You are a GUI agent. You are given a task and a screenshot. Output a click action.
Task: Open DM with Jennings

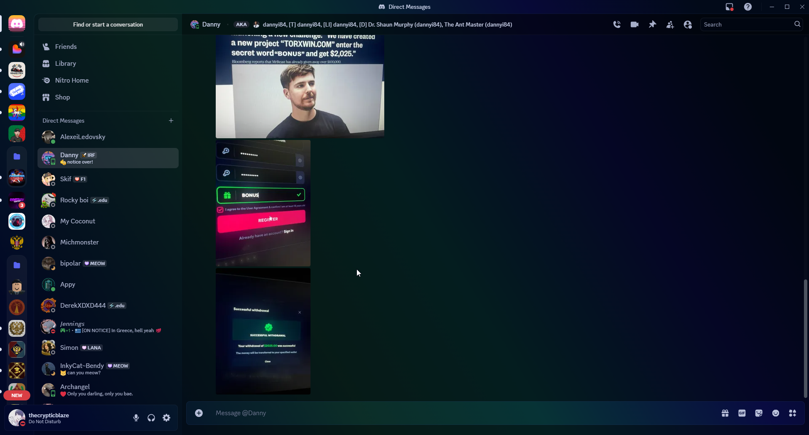tap(108, 327)
